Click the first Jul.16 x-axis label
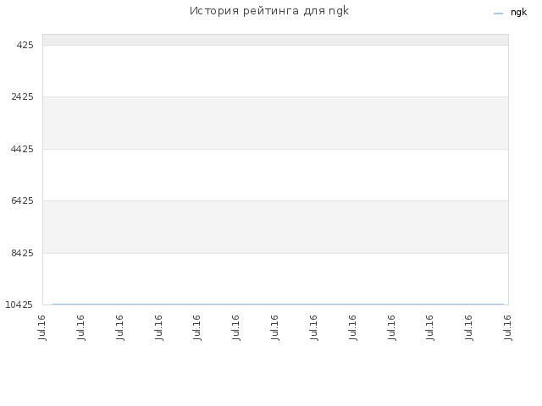542x406 pixels. point(41,327)
